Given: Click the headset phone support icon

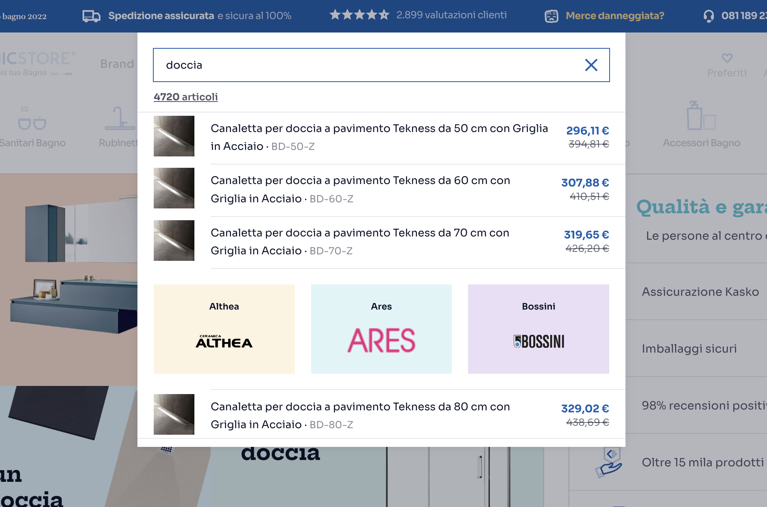Looking at the screenshot, I should (x=708, y=16).
